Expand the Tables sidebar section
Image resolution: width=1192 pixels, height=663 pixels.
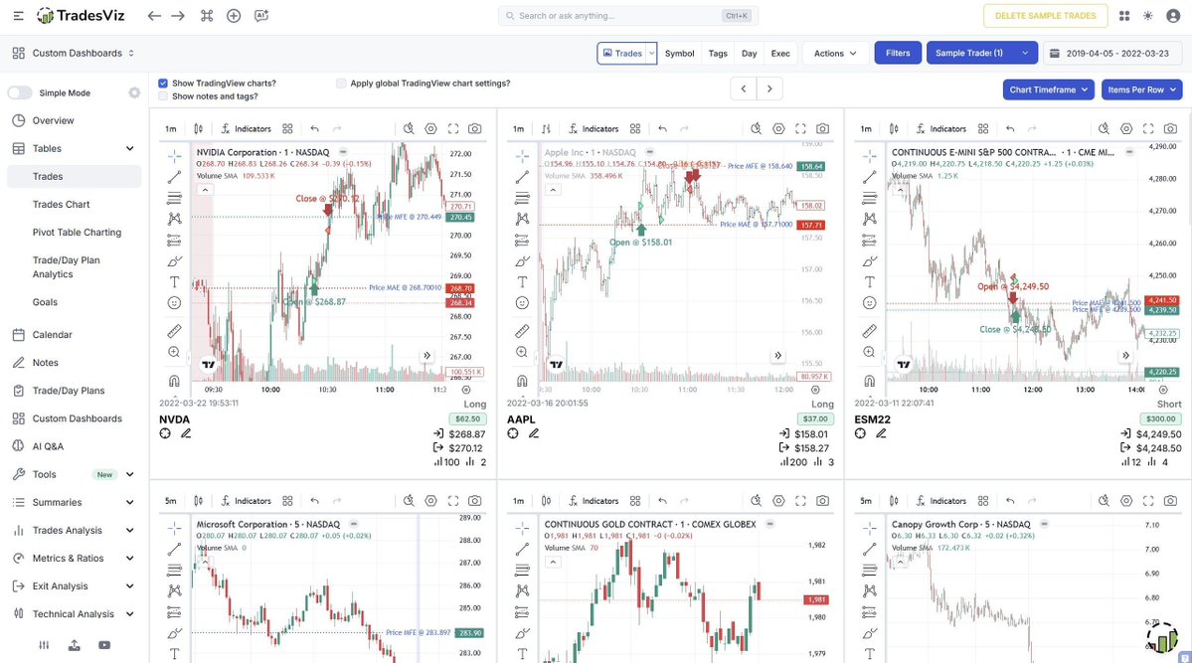click(x=130, y=148)
